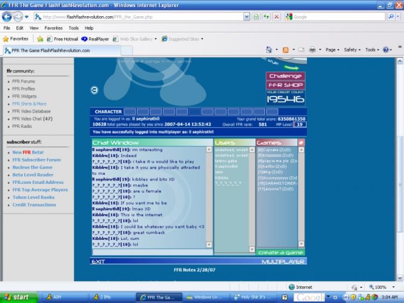Open the Tools menu in menu bar
This screenshot has height=303, width=404.
[x=73, y=28]
